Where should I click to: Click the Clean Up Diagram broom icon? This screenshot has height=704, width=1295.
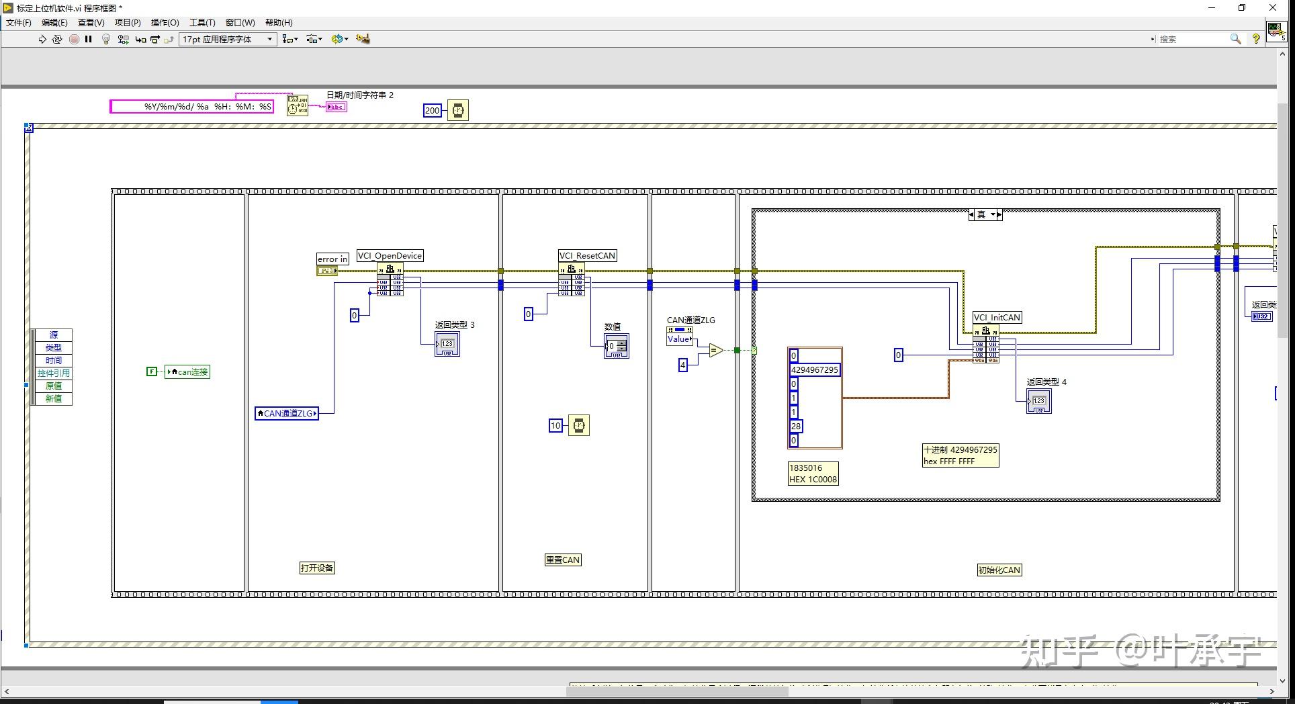[363, 39]
